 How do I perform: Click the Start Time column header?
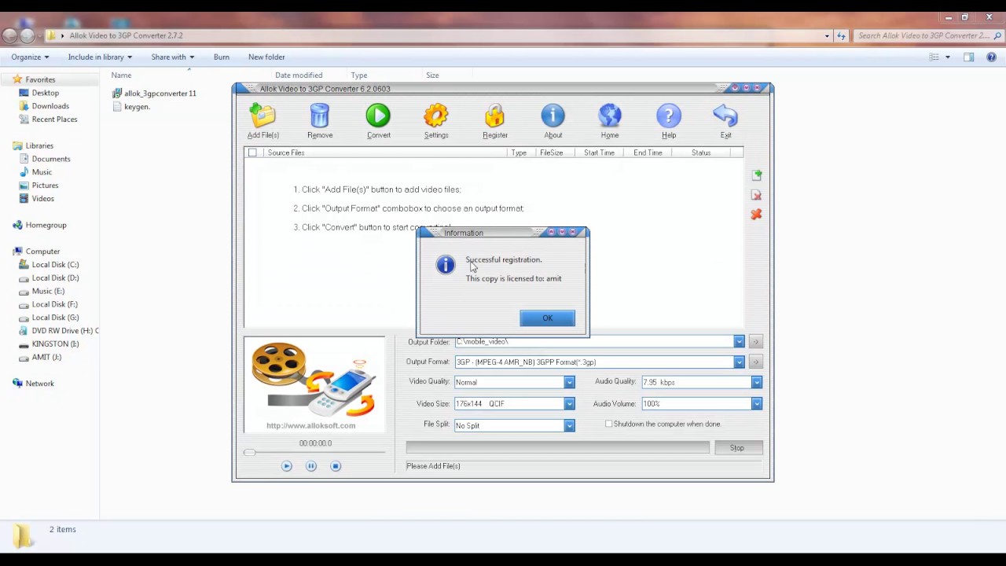(x=599, y=153)
